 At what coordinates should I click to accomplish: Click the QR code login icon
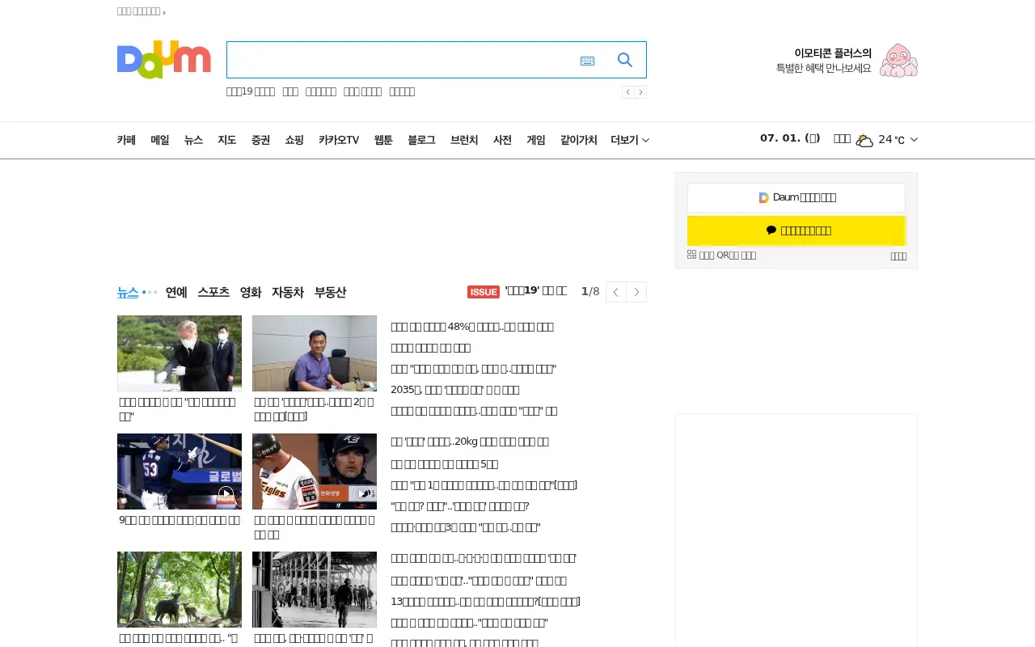click(692, 255)
